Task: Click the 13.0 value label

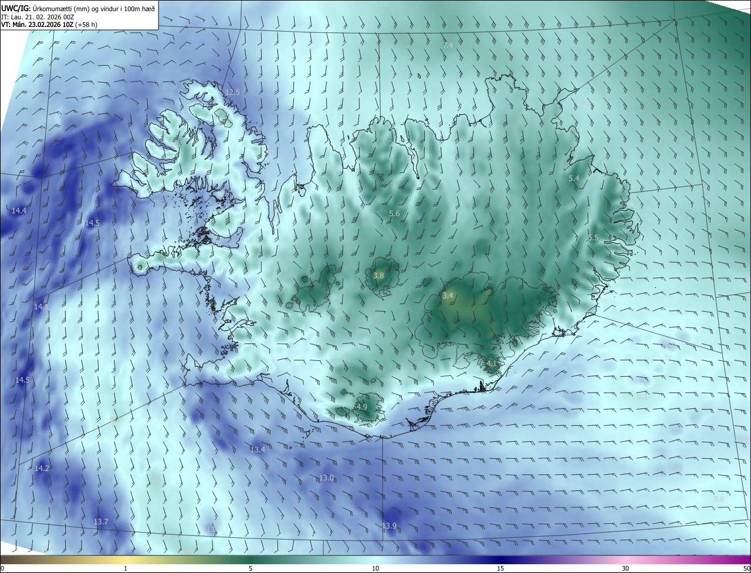Action: coord(326,477)
